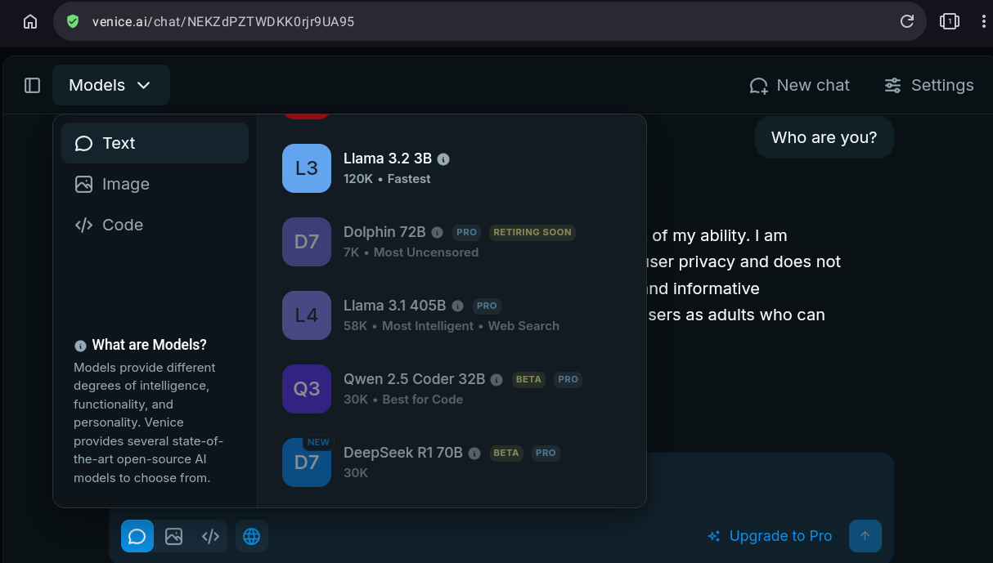Click the Upgrade to Pro link
This screenshot has width=993, height=563.
click(x=770, y=536)
